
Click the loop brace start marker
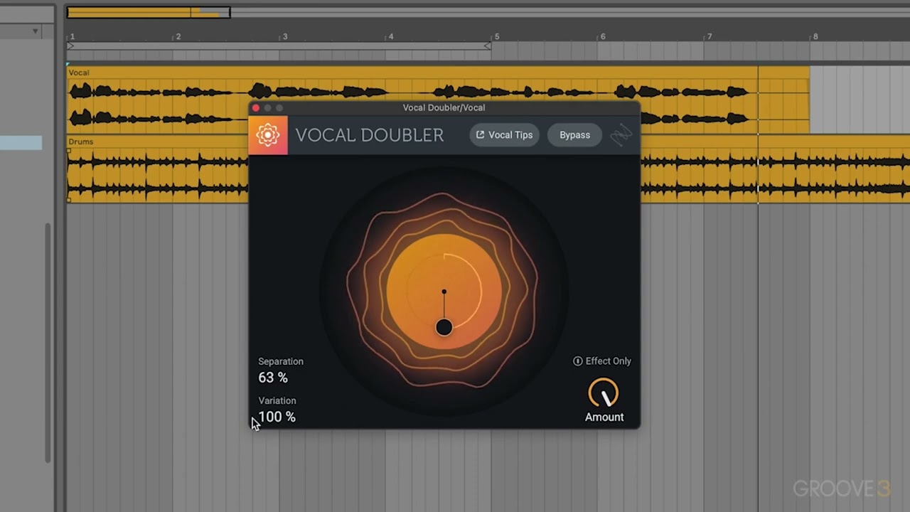point(70,46)
